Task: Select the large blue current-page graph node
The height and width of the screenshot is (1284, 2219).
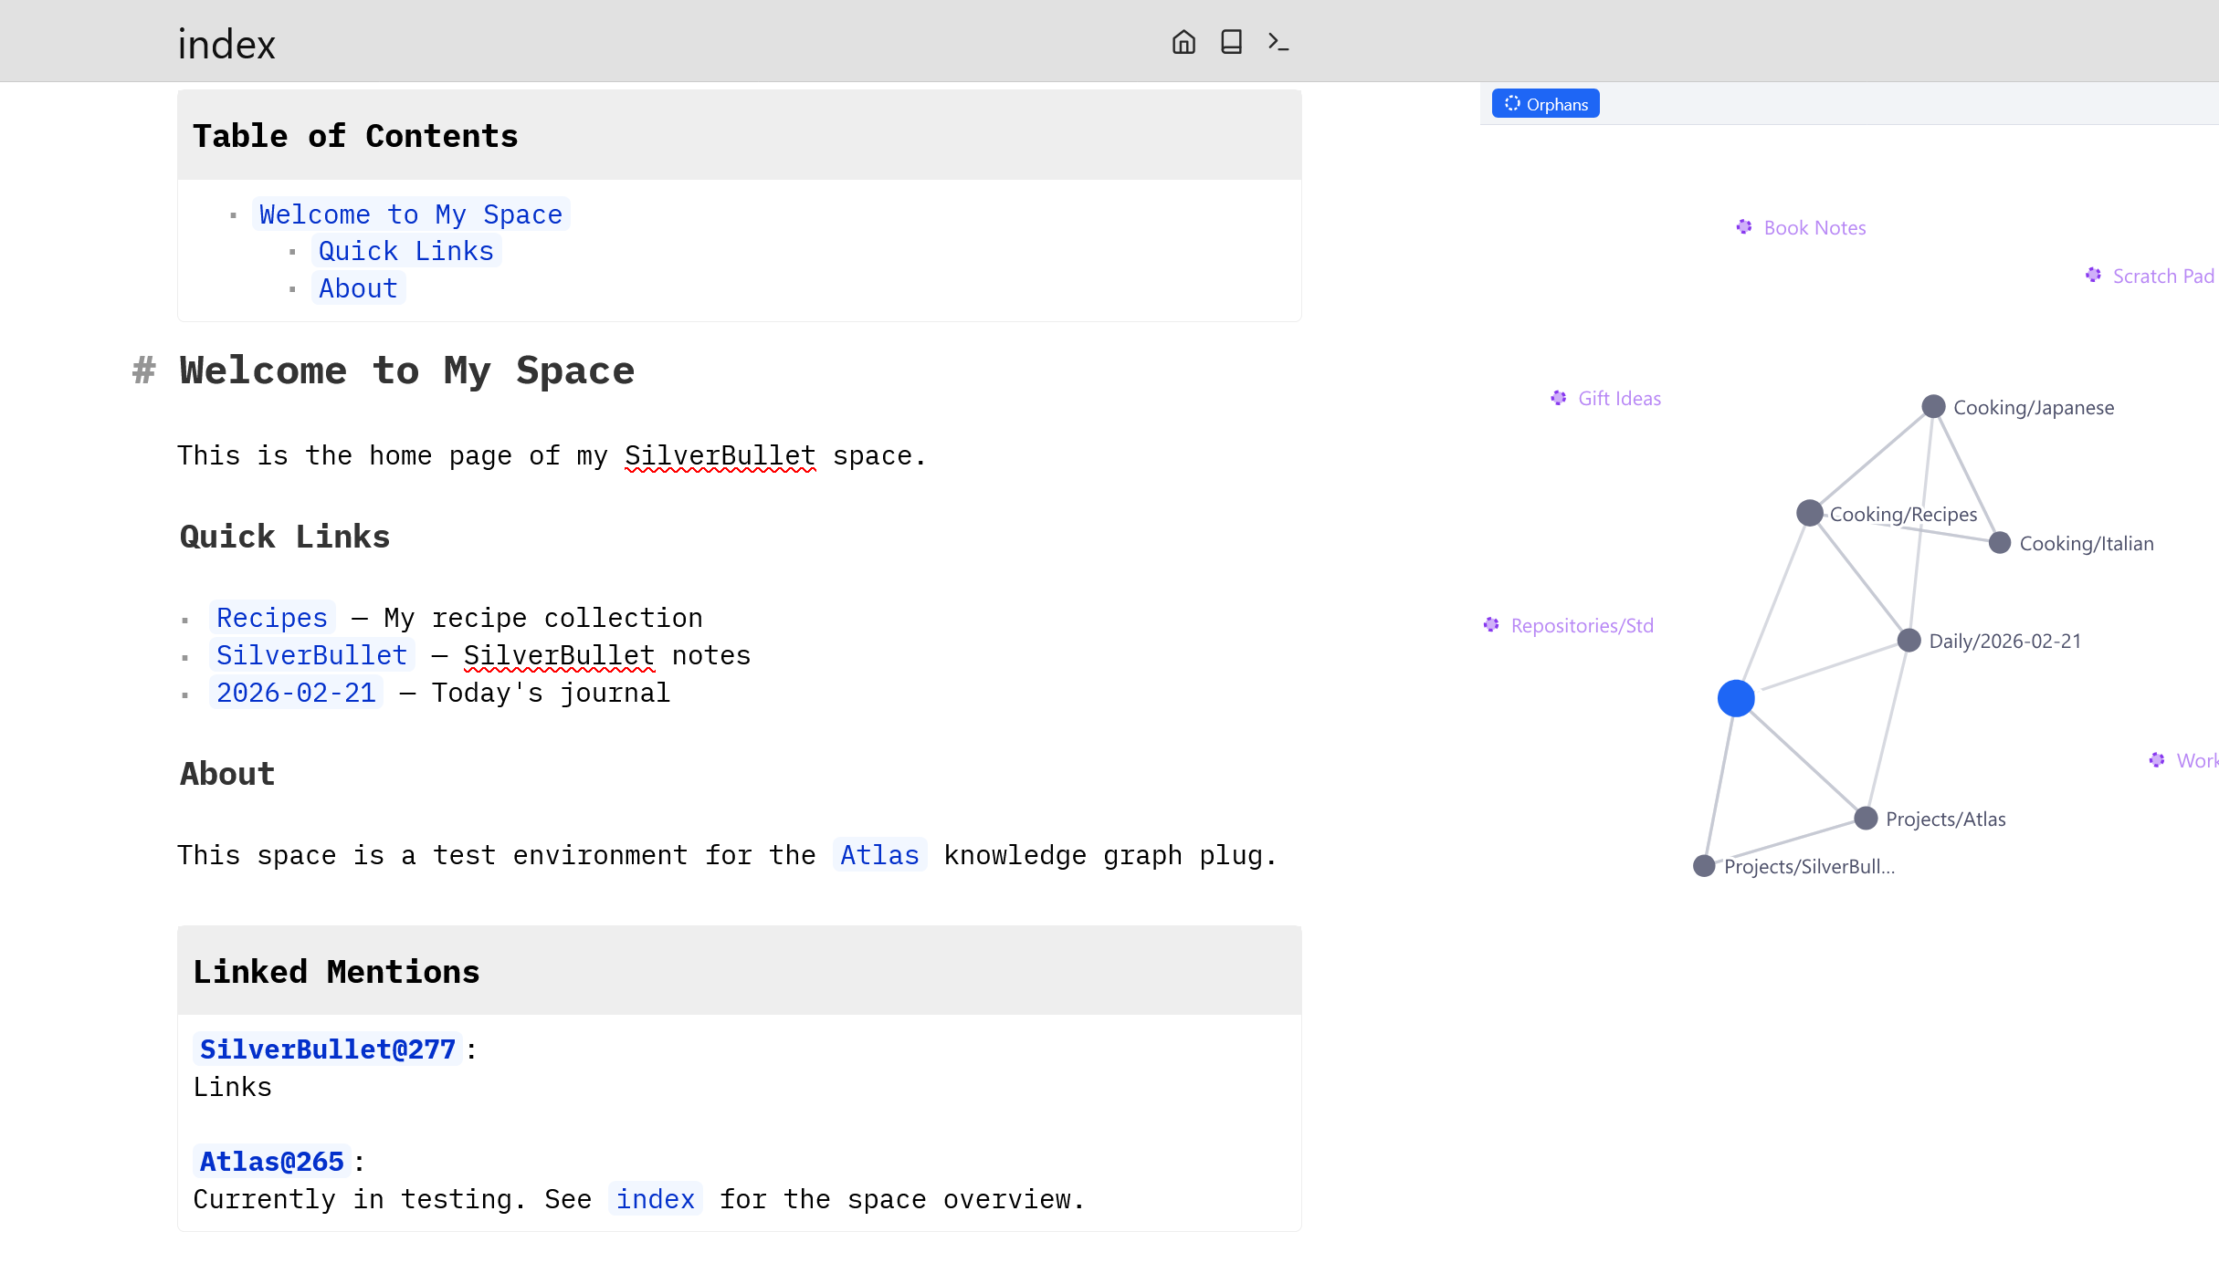Action: pyautogui.click(x=1736, y=698)
